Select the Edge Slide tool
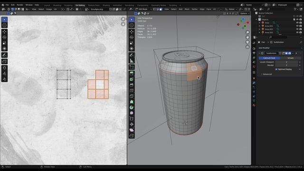 [132, 118]
